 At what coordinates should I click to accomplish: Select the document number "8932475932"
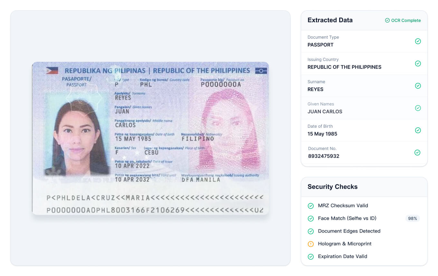click(x=323, y=156)
